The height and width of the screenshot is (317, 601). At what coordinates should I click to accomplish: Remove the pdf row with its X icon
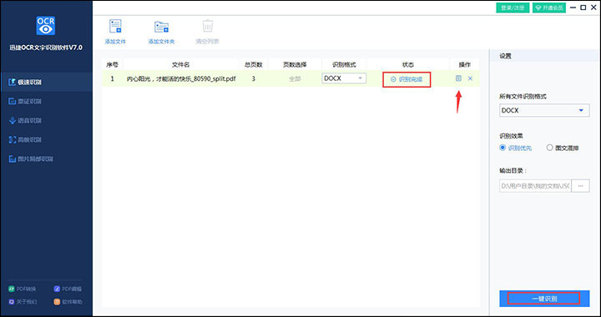pyautogui.click(x=470, y=78)
